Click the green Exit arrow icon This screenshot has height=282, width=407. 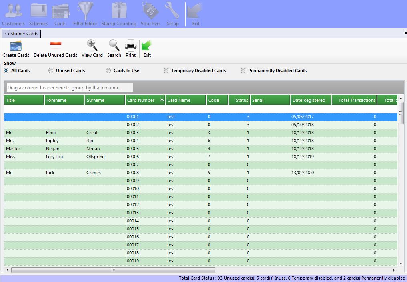point(147,46)
